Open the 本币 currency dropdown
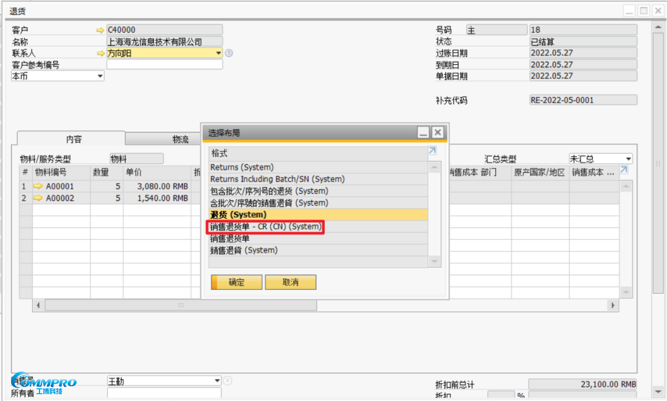This screenshot has height=401, width=667. pos(100,76)
